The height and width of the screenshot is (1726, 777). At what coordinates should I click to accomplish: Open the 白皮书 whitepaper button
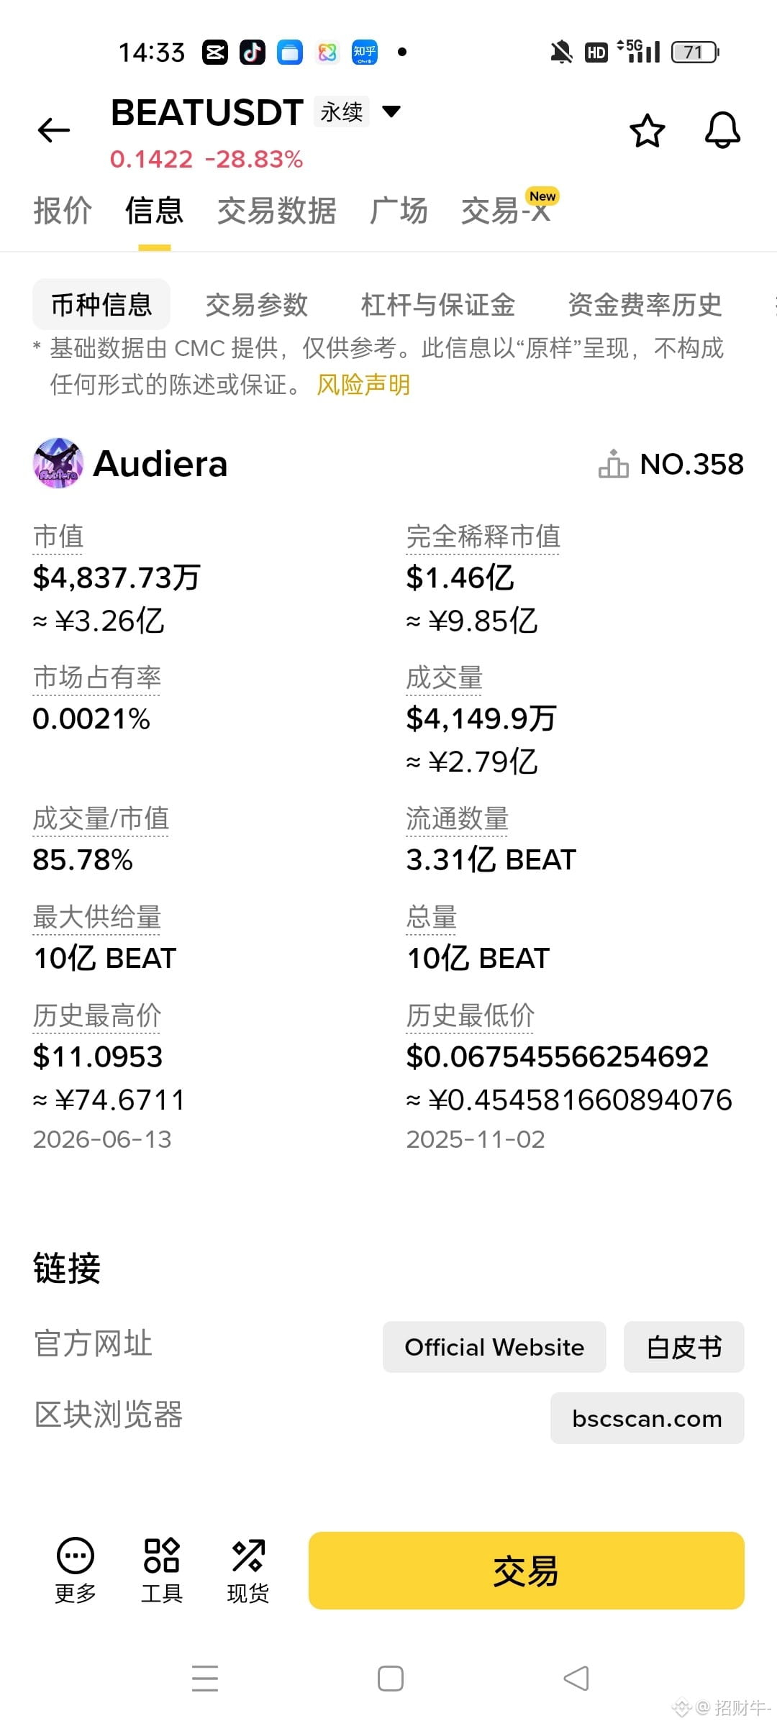(x=684, y=1347)
